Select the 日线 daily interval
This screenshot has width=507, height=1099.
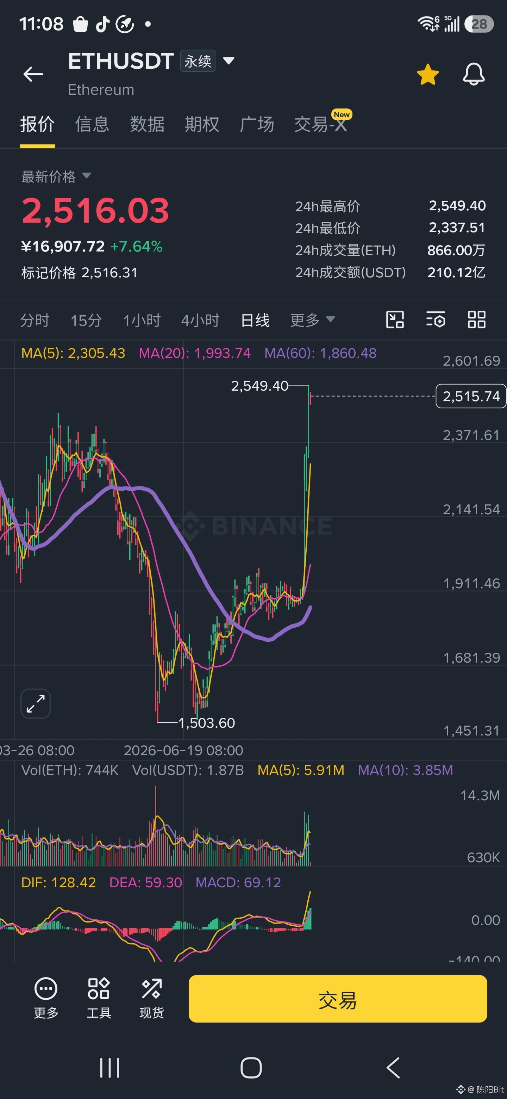tap(255, 320)
